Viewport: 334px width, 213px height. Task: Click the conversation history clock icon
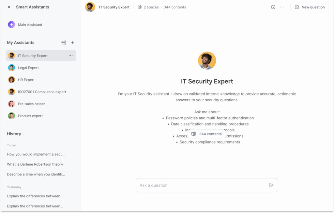[x=273, y=7]
